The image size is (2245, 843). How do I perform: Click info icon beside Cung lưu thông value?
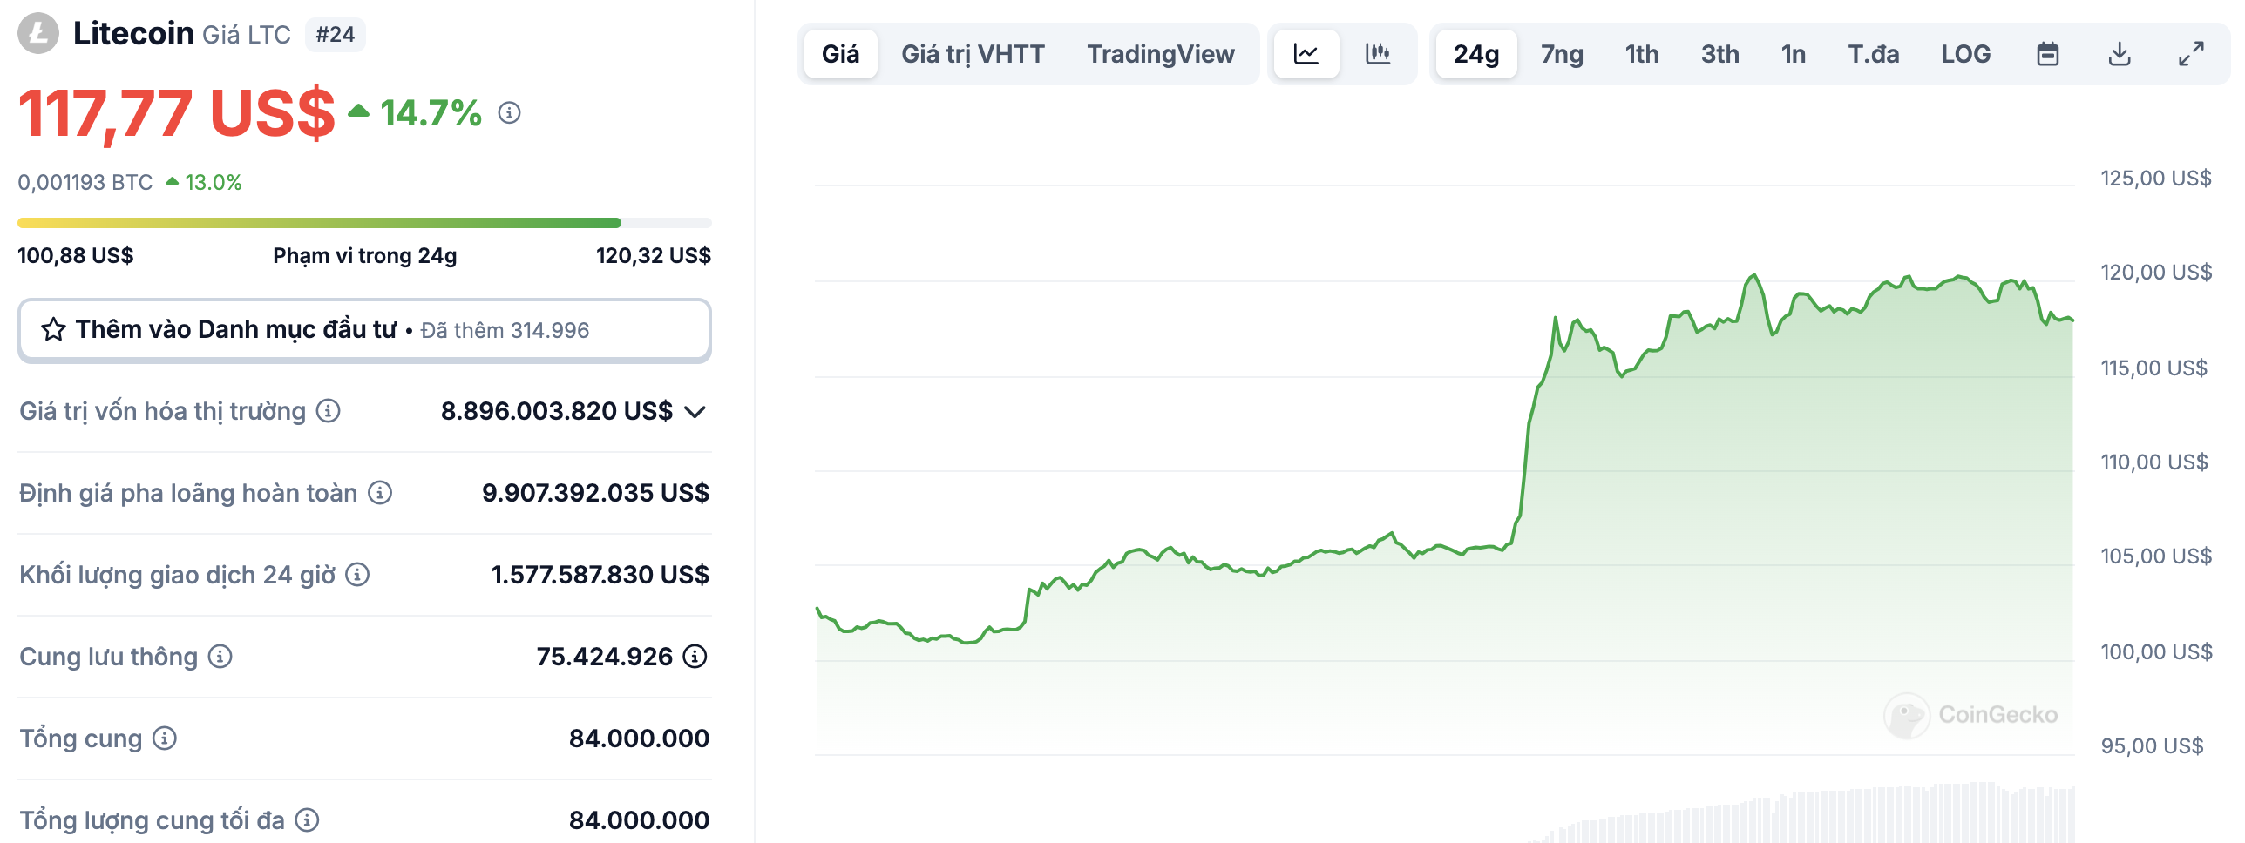(x=695, y=656)
